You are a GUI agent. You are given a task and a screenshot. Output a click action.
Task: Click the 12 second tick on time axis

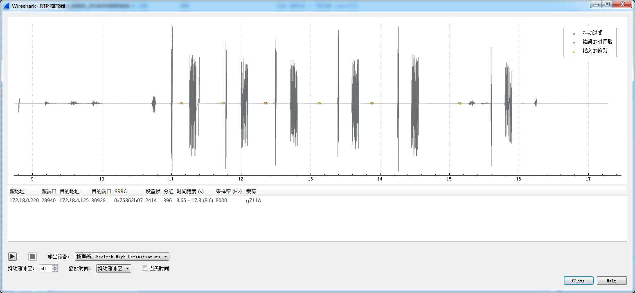(x=241, y=179)
